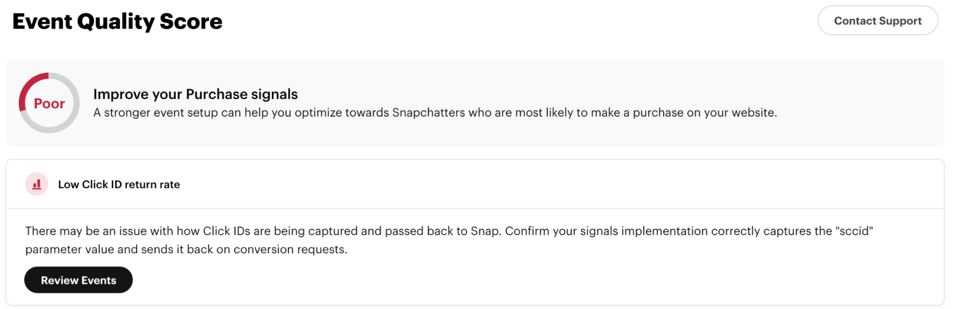
Task: Click the gray portion of score ring
Action: point(69,119)
